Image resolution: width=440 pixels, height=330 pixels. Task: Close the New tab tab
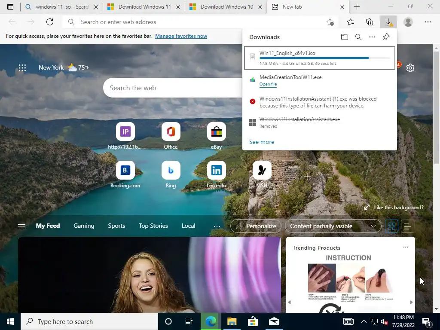[342, 7]
